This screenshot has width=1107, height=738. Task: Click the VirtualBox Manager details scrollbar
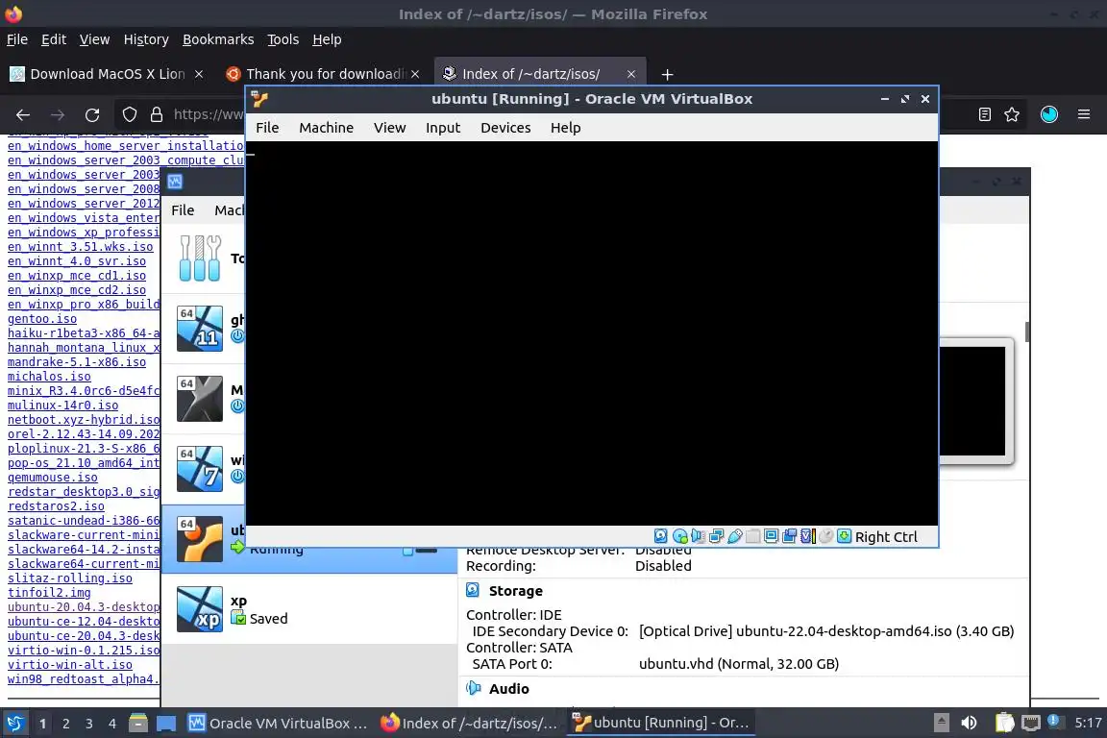[1027, 332]
